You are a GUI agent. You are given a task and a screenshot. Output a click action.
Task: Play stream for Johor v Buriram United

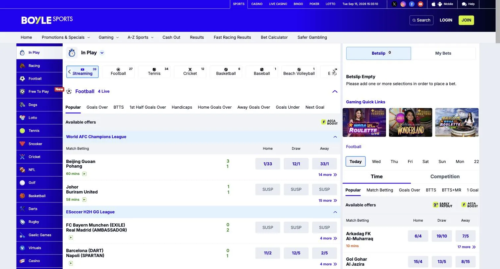(84, 199)
